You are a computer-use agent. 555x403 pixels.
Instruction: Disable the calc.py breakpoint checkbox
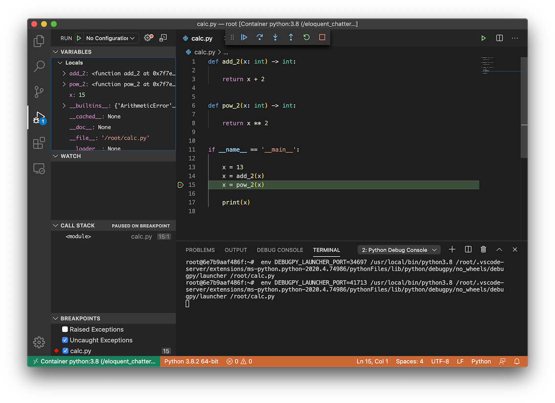65,351
